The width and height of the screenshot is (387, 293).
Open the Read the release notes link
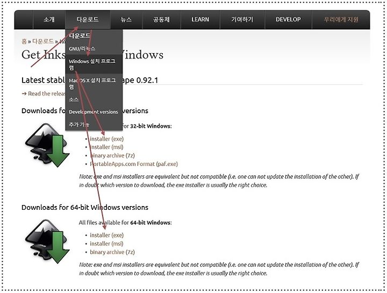coord(44,93)
